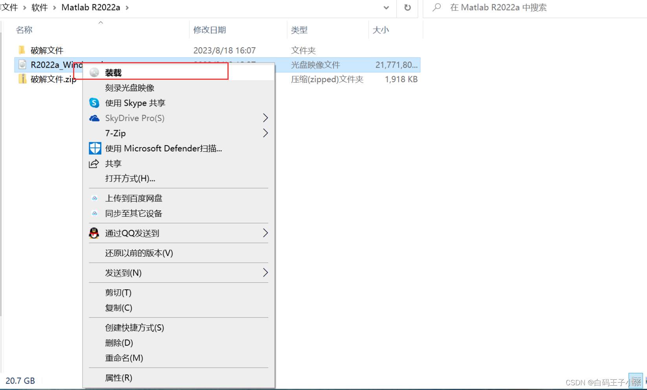Select 复制(C) in the context menu
647x390 pixels.
tap(119, 308)
